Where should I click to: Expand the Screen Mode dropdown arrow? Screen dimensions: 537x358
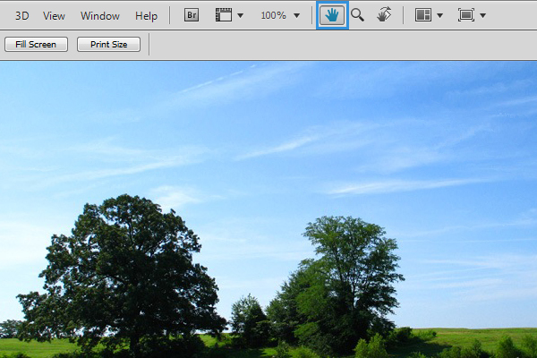(x=483, y=15)
